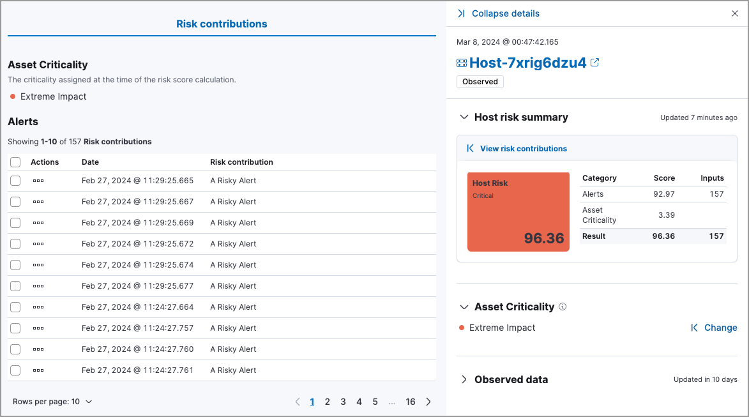Click the back arrow on View risk contributions

(470, 148)
